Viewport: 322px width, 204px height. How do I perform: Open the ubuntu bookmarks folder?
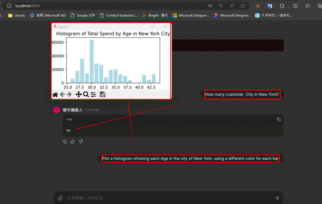point(17,15)
